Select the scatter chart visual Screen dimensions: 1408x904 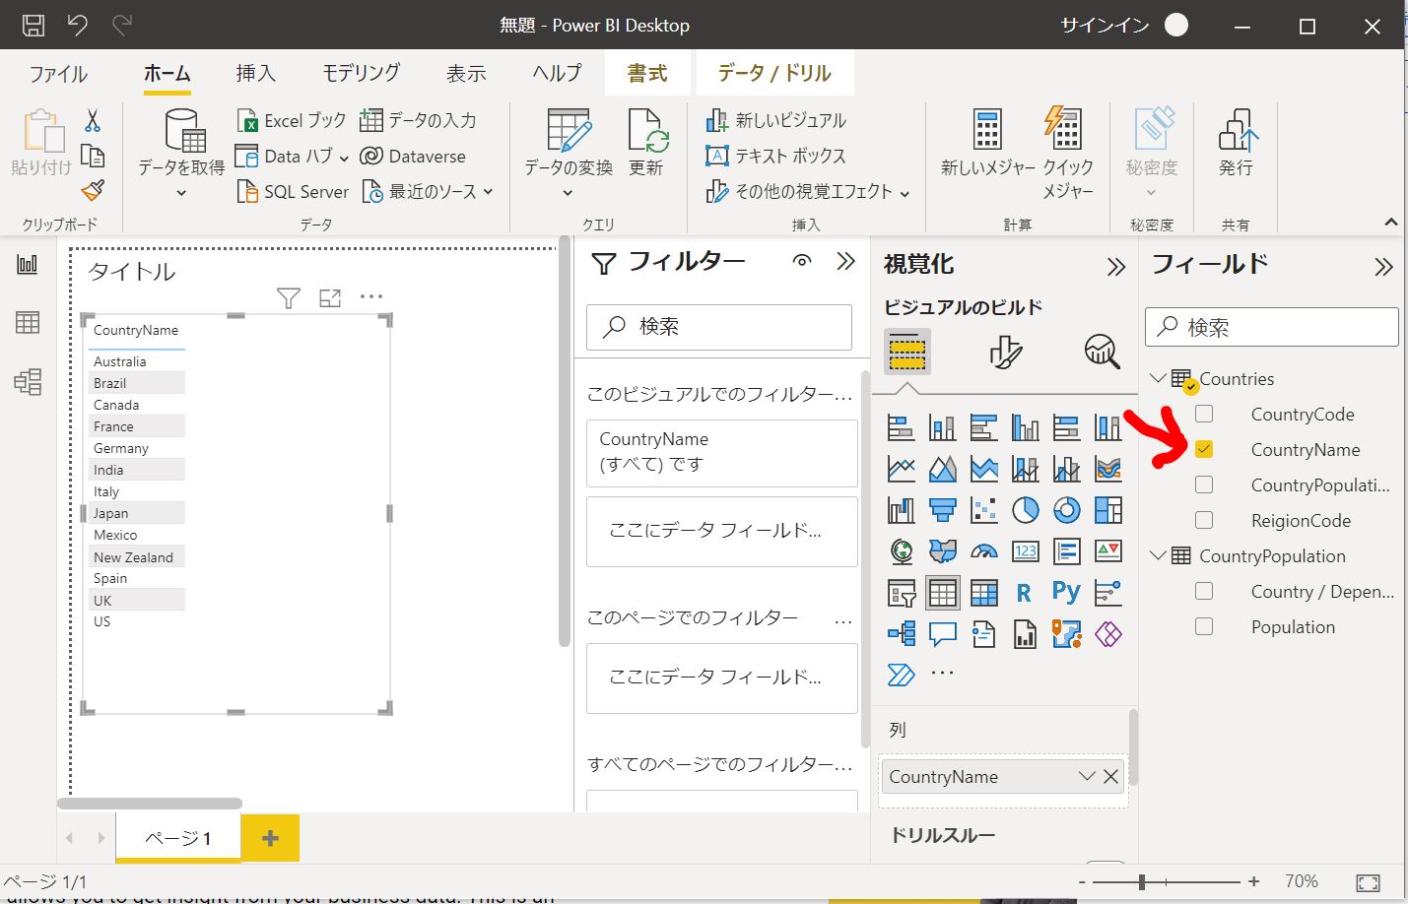click(x=983, y=510)
